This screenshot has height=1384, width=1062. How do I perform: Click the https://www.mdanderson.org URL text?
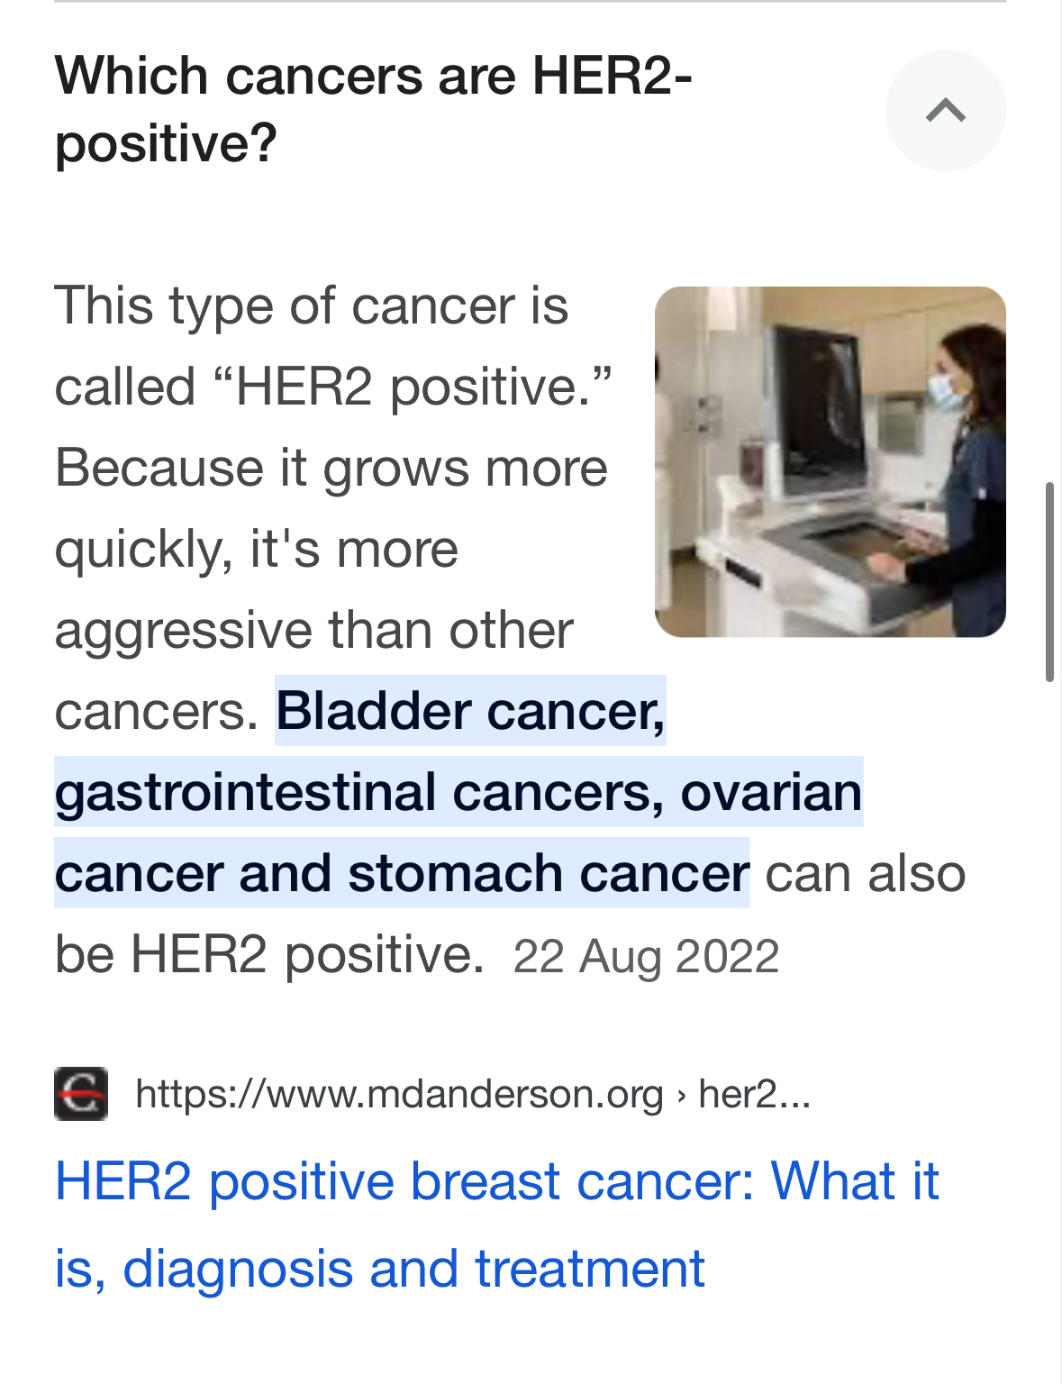tap(399, 1094)
